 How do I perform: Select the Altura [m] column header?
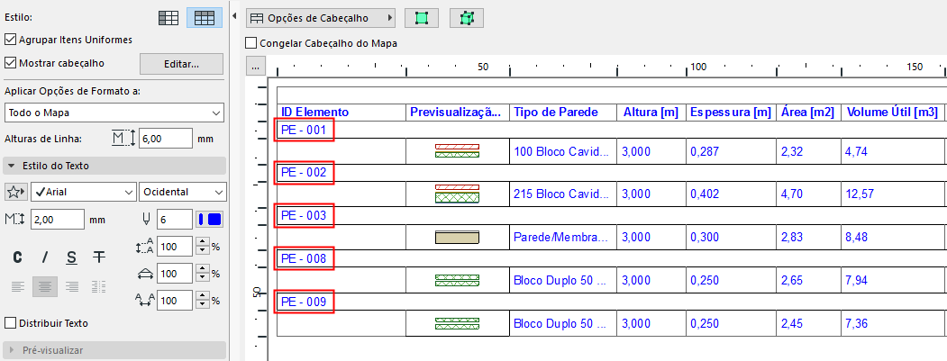pos(651,113)
